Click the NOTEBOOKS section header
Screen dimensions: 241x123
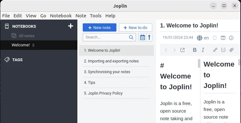tap(24, 26)
